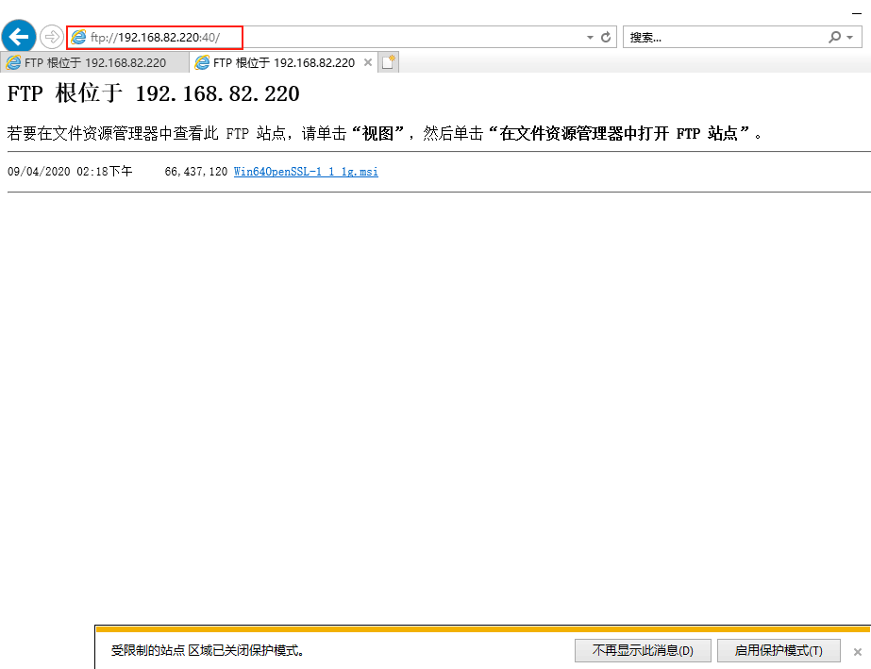Click the IE page icon inside the address bar
Screen dimensions: 871x669
point(79,36)
